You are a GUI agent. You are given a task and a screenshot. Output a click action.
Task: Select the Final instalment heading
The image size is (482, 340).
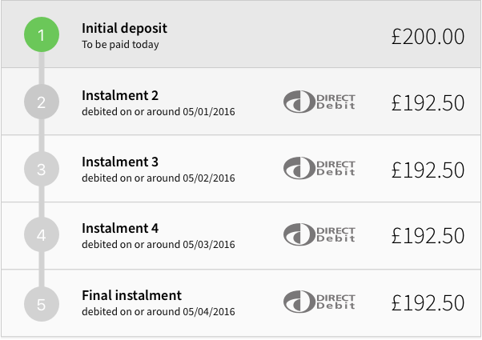tap(131, 295)
